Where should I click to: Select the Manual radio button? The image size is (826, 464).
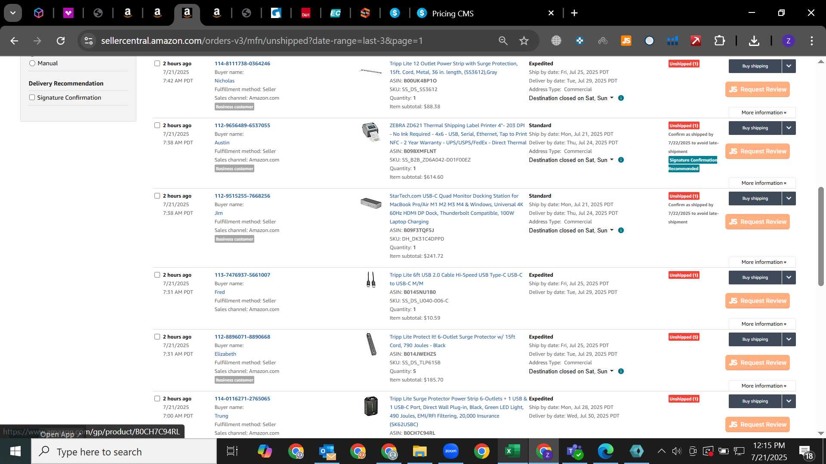(32, 63)
